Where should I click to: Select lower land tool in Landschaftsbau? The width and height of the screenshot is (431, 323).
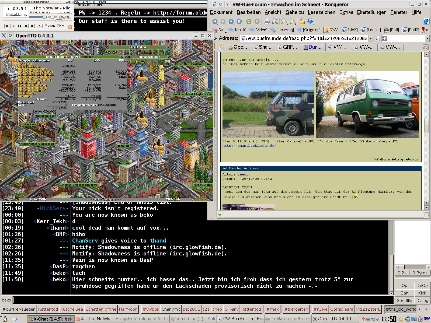click(131, 62)
